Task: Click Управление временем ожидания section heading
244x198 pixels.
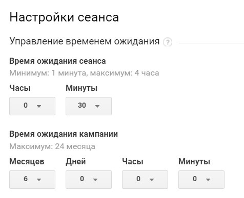Action: click(85, 41)
